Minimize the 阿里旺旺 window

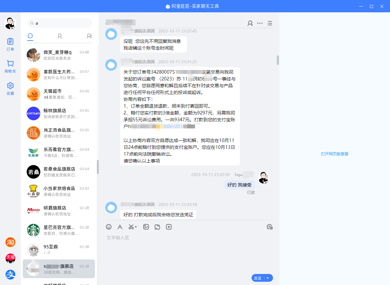361,6
